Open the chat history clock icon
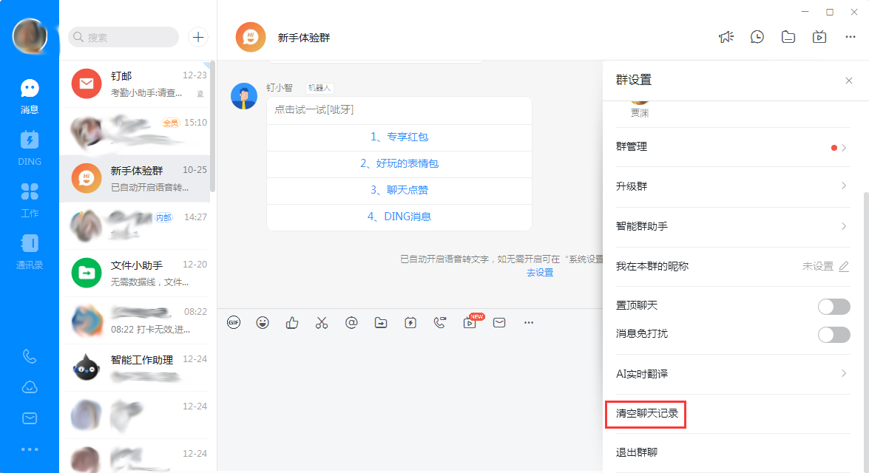The width and height of the screenshot is (869, 473). pos(757,36)
